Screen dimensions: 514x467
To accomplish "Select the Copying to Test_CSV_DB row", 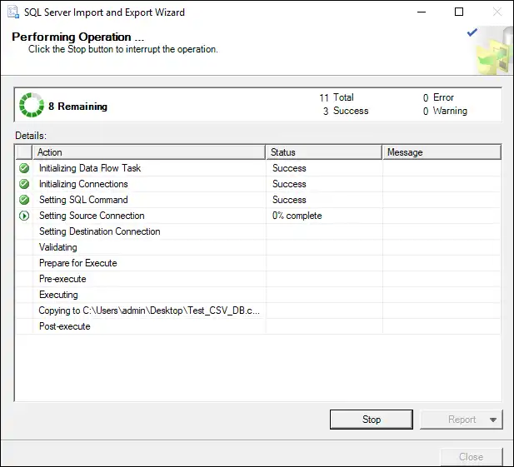I will pyautogui.click(x=258, y=311).
